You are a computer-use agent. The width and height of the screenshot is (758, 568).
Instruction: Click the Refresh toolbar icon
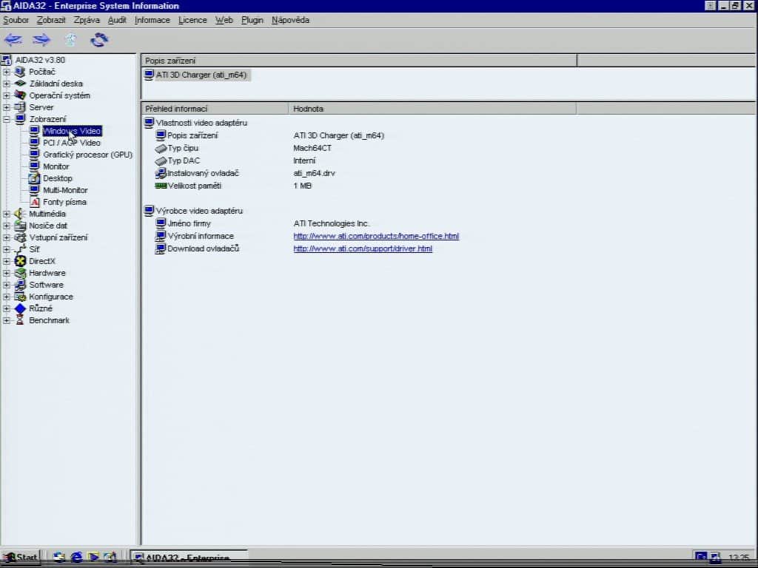(99, 40)
